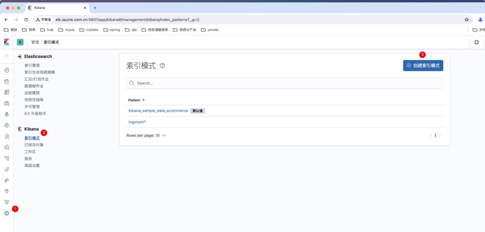
Task: Open Dev Tools via the wrench sidebar icon
Action: pos(7,191)
